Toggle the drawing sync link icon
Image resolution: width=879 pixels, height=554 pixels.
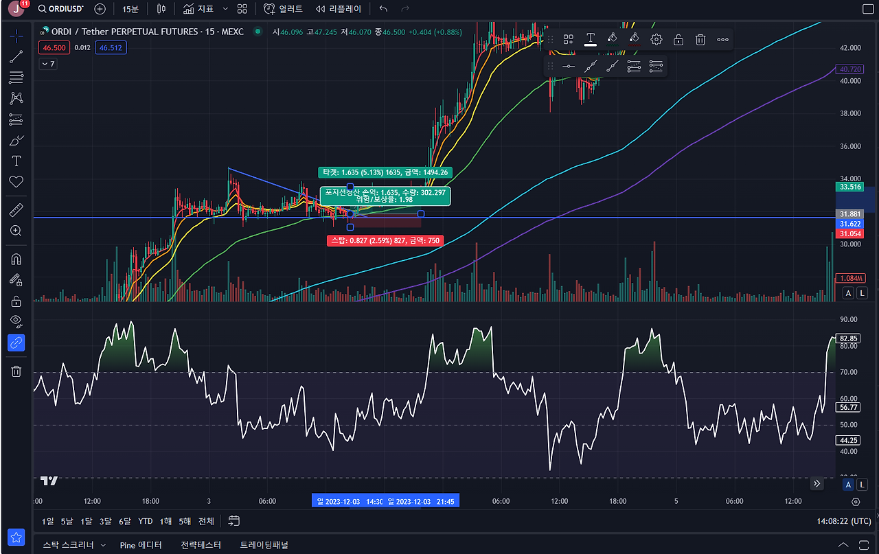16,342
